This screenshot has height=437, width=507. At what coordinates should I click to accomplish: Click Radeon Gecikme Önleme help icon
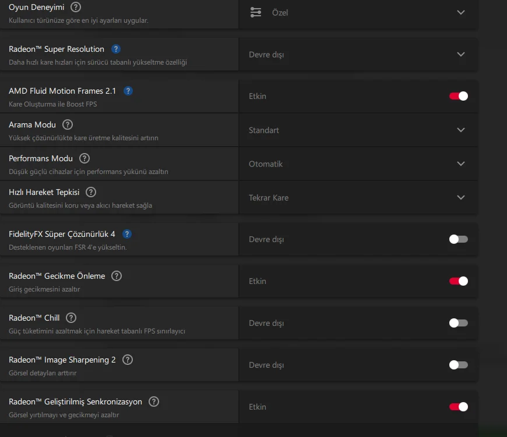point(117,276)
